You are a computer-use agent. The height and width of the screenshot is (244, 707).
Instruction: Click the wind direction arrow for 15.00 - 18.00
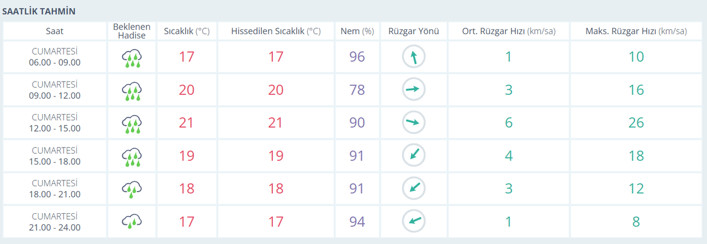point(413,156)
